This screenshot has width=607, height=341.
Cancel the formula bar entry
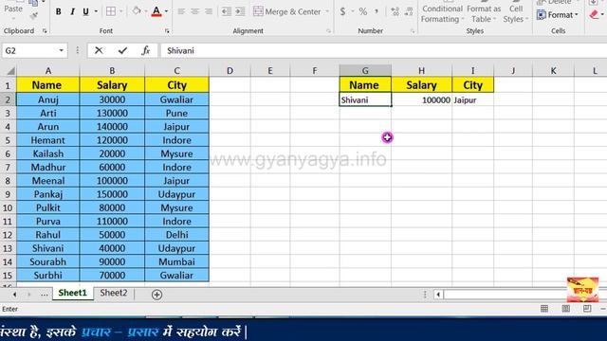click(x=99, y=50)
